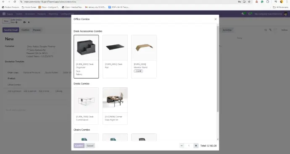Go back using the browser back arrow
290x154 pixels.
pyautogui.click(x=3, y=2)
